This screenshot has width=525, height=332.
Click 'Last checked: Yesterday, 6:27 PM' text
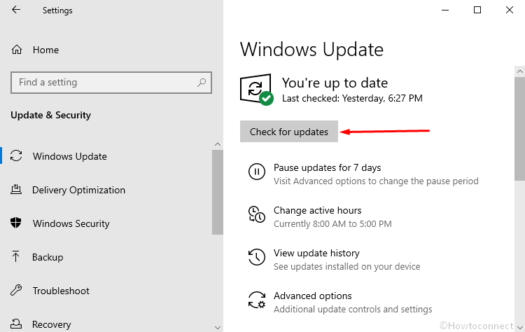[x=352, y=98]
